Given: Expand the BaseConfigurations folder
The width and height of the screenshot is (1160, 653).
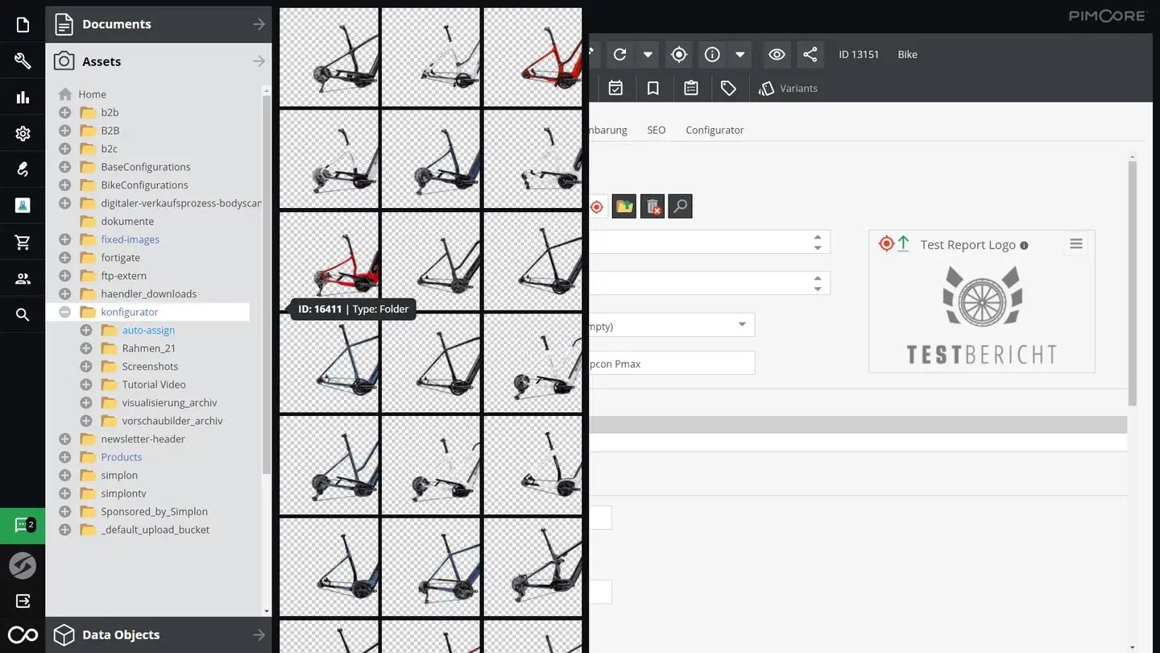Looking at the screenshot, I should 65,167.
